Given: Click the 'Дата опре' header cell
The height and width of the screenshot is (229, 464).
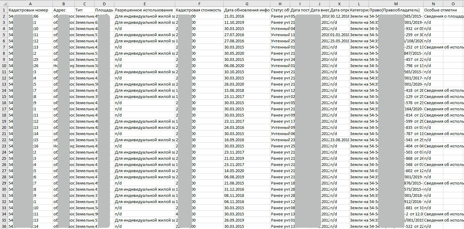Looking at the screenshot, I should tap(339, 10).
